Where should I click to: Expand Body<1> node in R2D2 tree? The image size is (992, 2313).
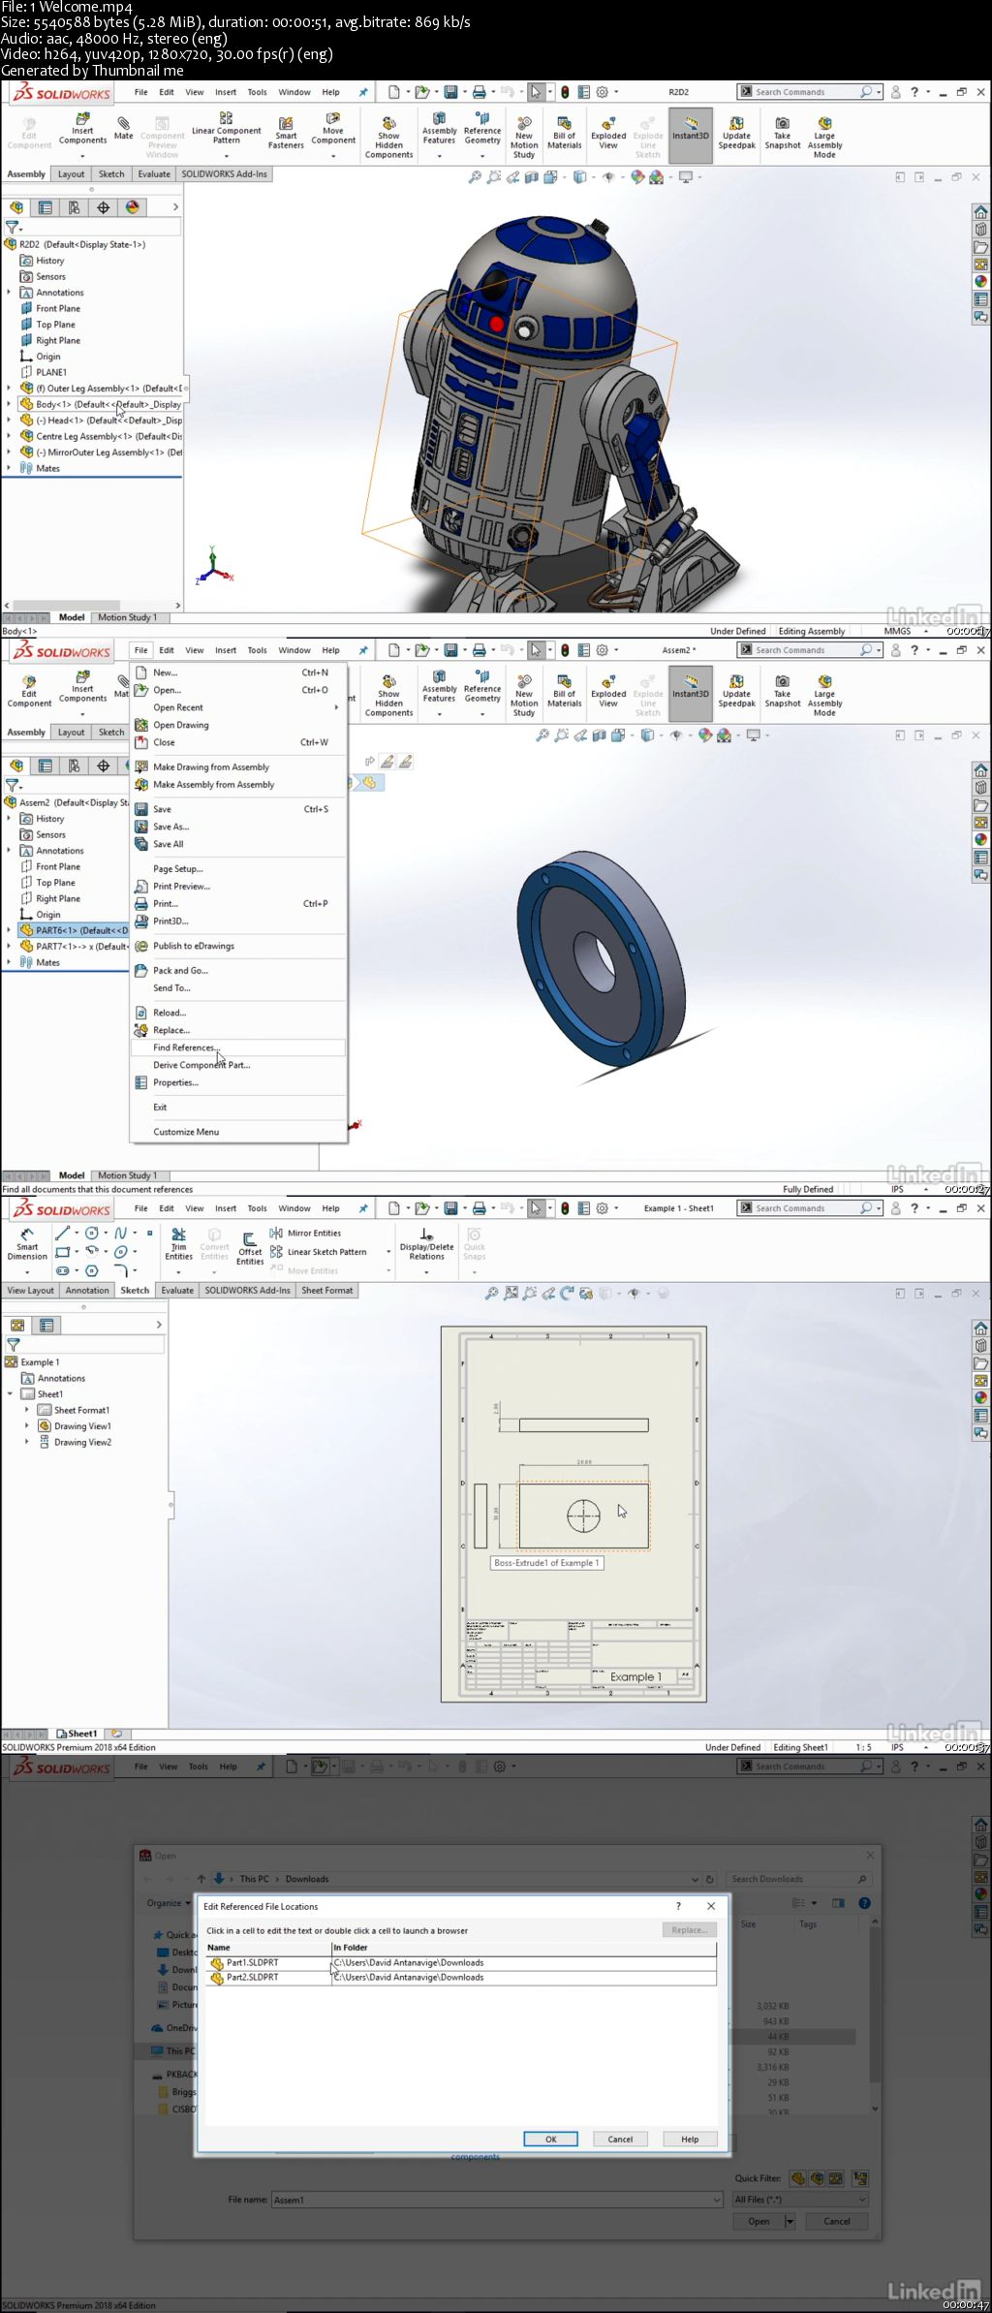(x=10, y=404)
